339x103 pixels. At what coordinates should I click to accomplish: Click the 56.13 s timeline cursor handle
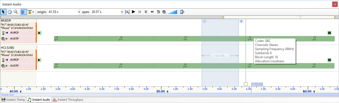point(246,84)
